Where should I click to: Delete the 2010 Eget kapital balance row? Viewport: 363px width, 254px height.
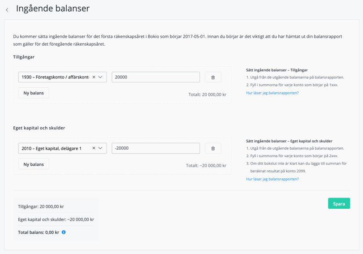213,148
